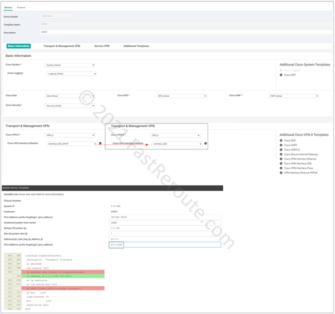
Task: Click plus icon for Cisco VPN Interface IPsec
Action: coord(281,168)
